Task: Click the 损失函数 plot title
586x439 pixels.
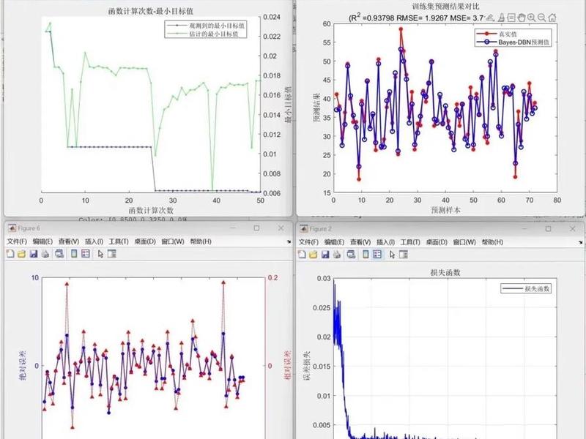Action: 445,272
